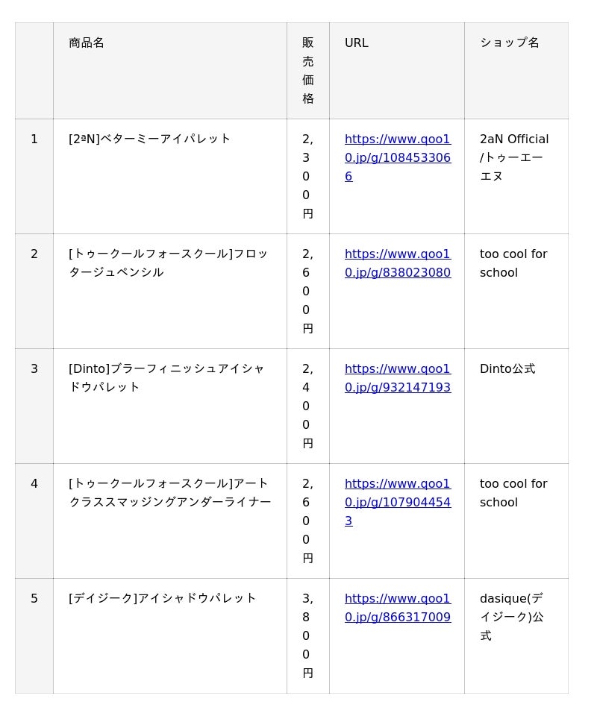597x716 pixels.
Task: Click the URL column header
Action: point(357,43)
